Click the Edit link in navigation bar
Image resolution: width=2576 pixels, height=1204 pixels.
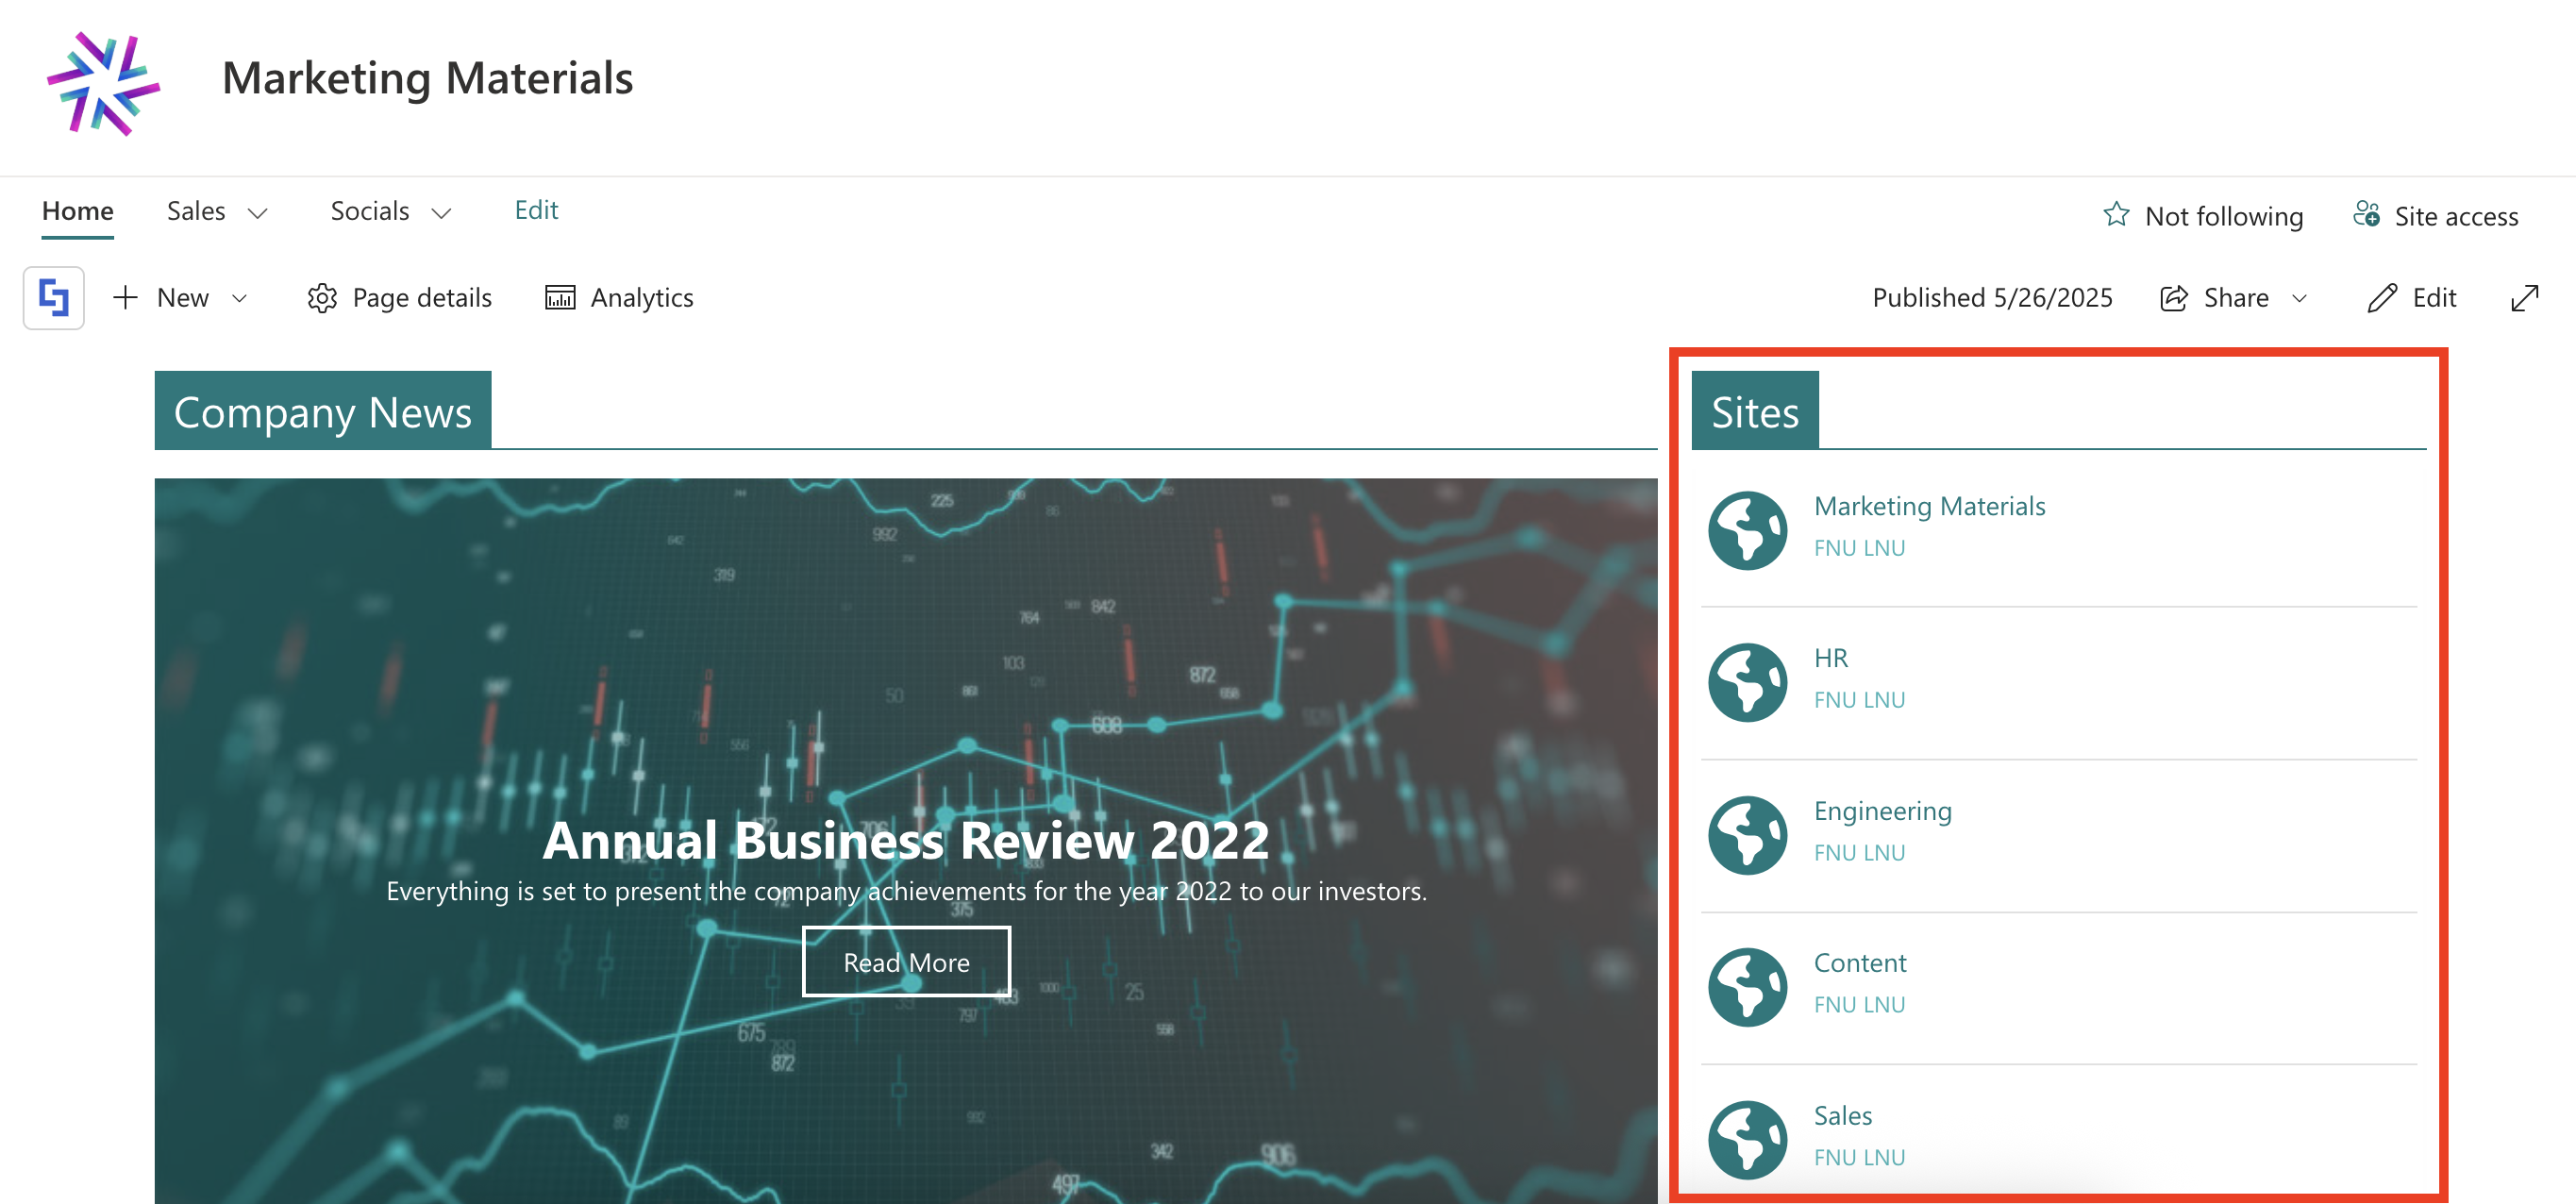click(536, 210)
